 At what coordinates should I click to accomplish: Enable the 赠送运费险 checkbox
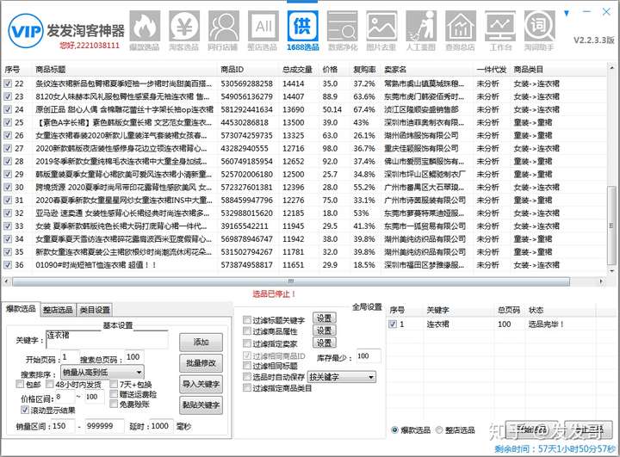pos(114,394)
